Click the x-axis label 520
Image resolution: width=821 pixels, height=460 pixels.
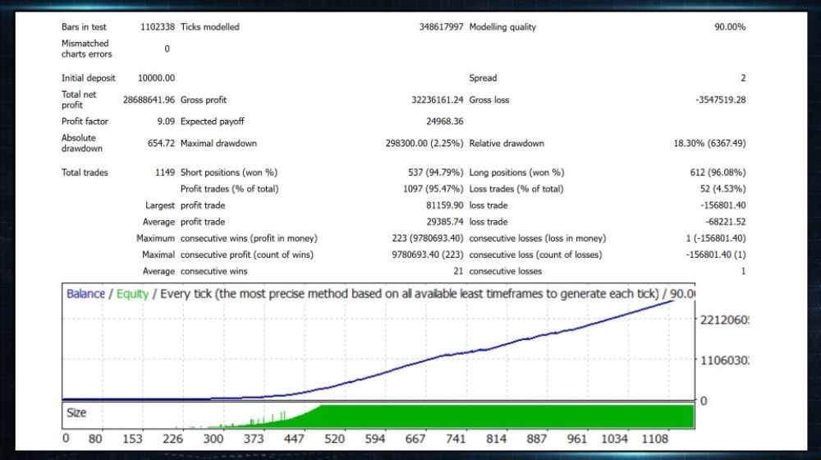point(335,439)
